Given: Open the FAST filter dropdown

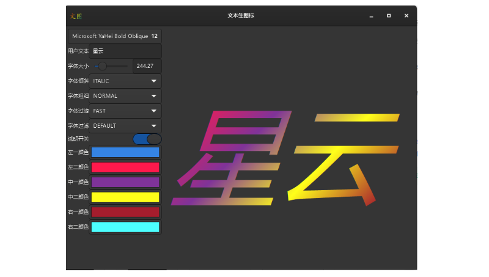Looking at the screenshot, I should tap(125, 111).
